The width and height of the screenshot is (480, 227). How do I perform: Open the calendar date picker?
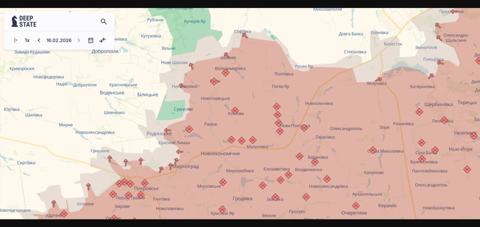pos(91,40)
